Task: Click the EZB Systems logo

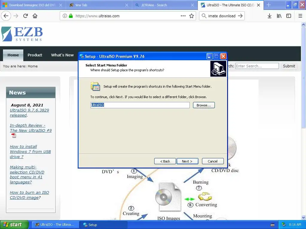Action: [22, 34]
